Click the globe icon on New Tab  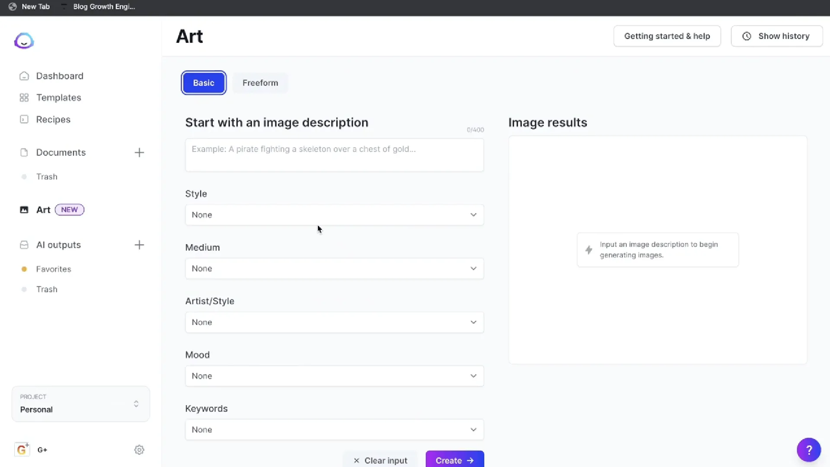[13, 6]
